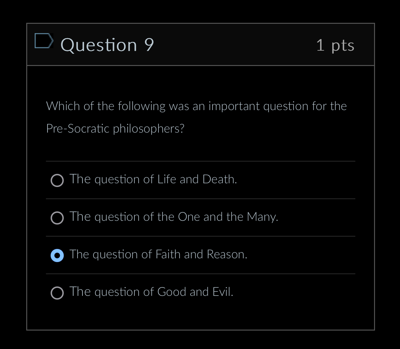
Task: Click the 'The question of Faith and Reason.' text
Action: (x=158, y=254)
